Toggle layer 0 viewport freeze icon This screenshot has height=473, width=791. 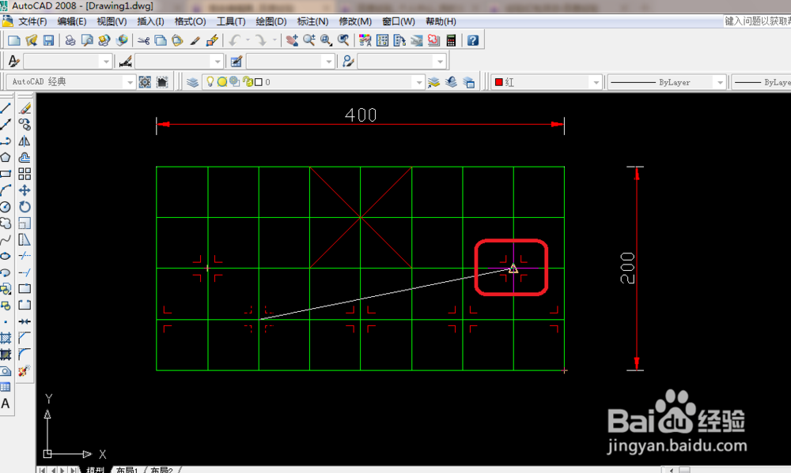(x=235, y=81)
